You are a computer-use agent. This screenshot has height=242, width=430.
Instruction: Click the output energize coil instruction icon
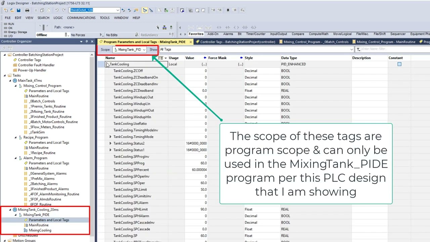(236, 27)
